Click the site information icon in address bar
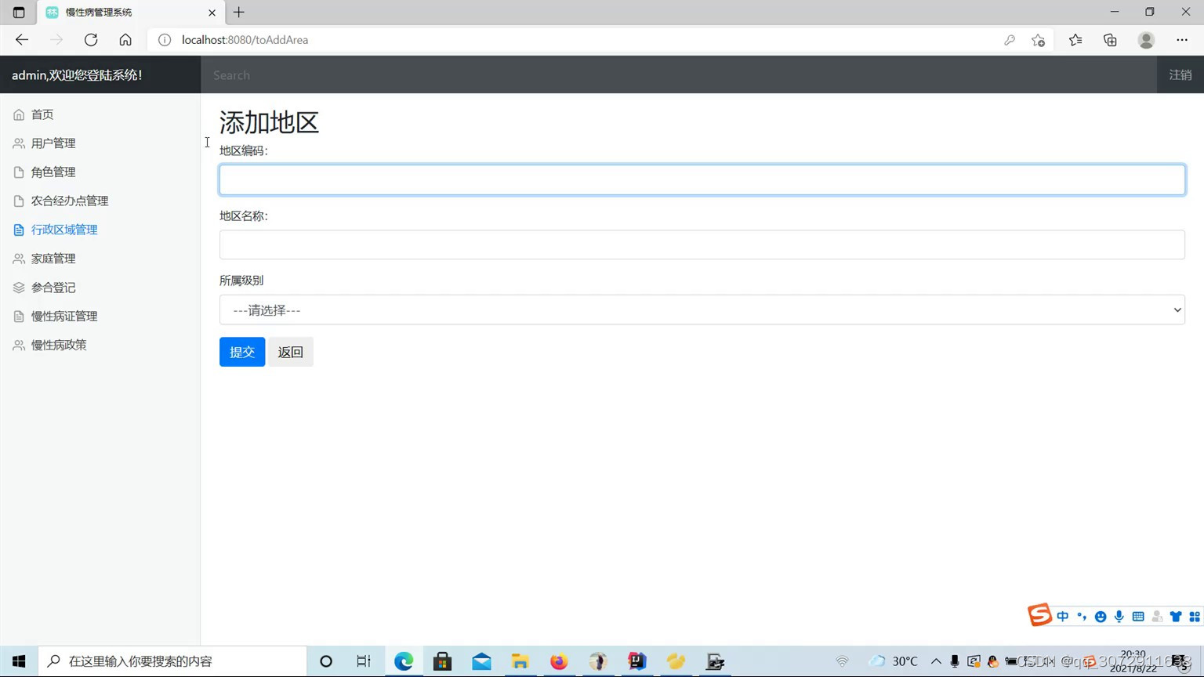The image size is (1204, 677). [x=165, y=40]
